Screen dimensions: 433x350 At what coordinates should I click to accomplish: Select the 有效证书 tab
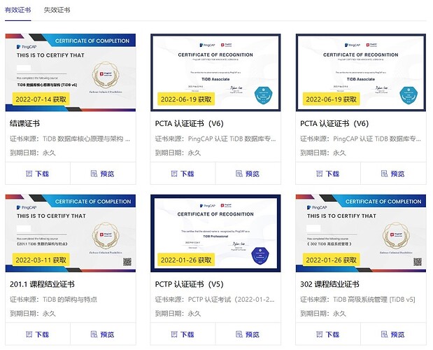pyautogui.click(x=18, y=11)
